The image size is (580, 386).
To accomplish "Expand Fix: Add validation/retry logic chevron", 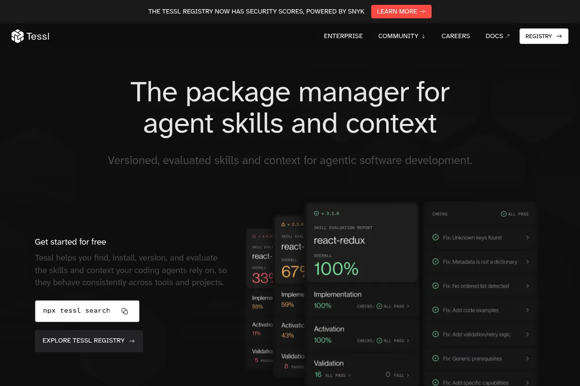I will point(527,334).
